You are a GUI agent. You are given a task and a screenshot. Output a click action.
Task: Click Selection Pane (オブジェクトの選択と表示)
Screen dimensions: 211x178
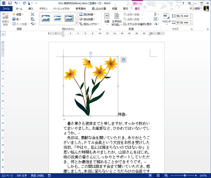click(138, 24)
